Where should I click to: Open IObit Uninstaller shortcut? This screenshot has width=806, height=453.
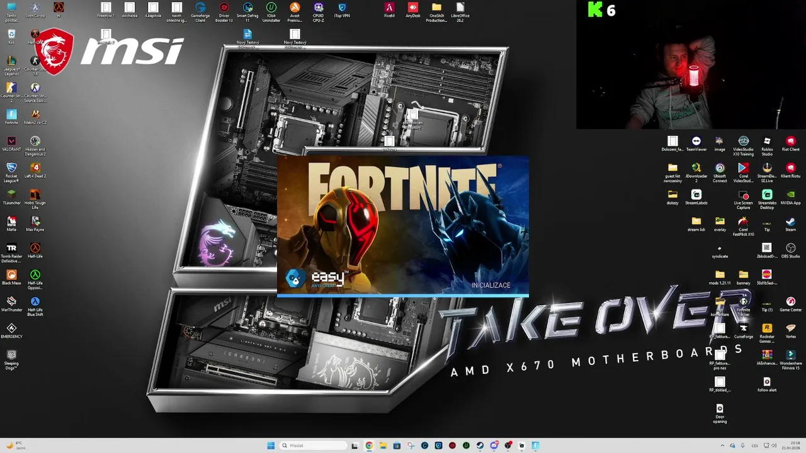coord(271,11)
